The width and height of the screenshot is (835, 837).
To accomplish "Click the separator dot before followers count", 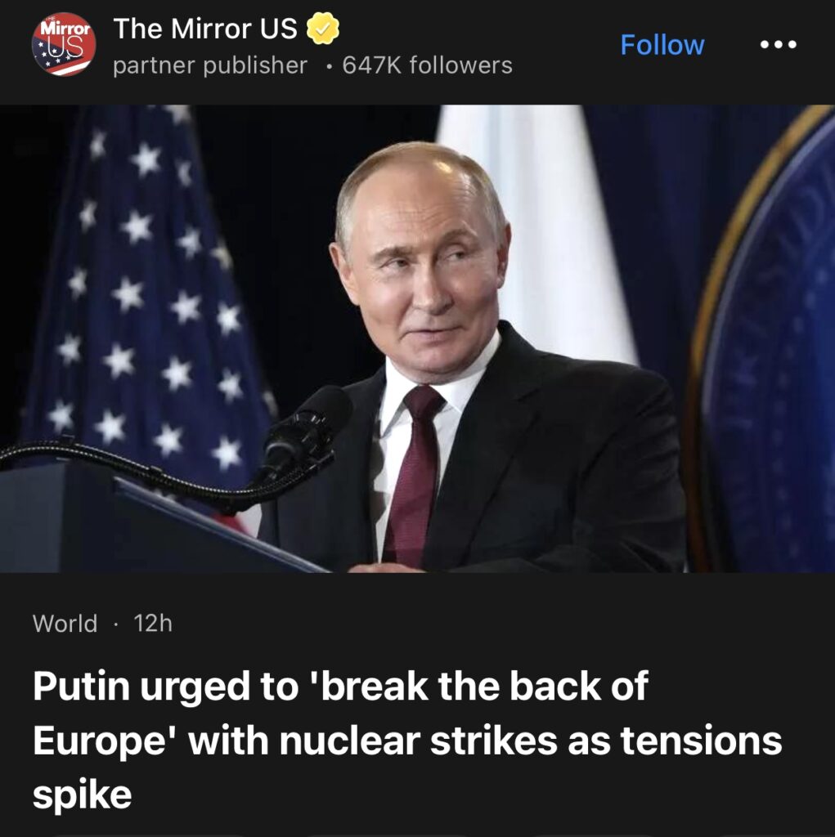I will click(x=330, y=67).
